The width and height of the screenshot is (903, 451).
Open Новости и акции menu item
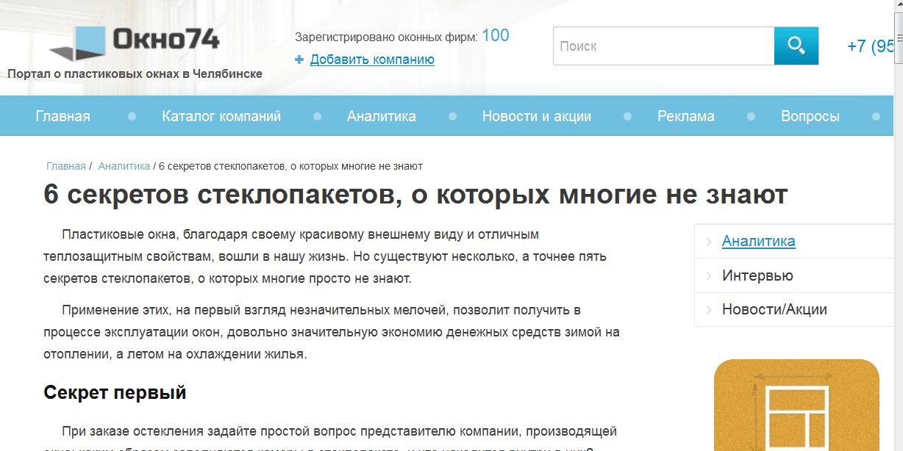pos(537,116)
